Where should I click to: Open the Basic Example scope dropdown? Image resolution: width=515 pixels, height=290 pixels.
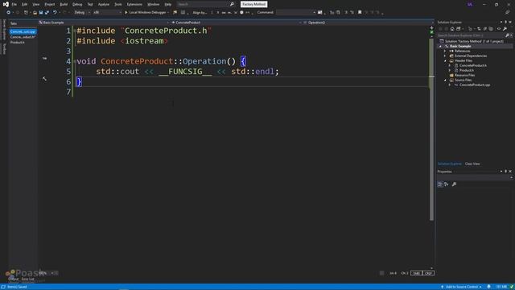[x=104, y=23]
